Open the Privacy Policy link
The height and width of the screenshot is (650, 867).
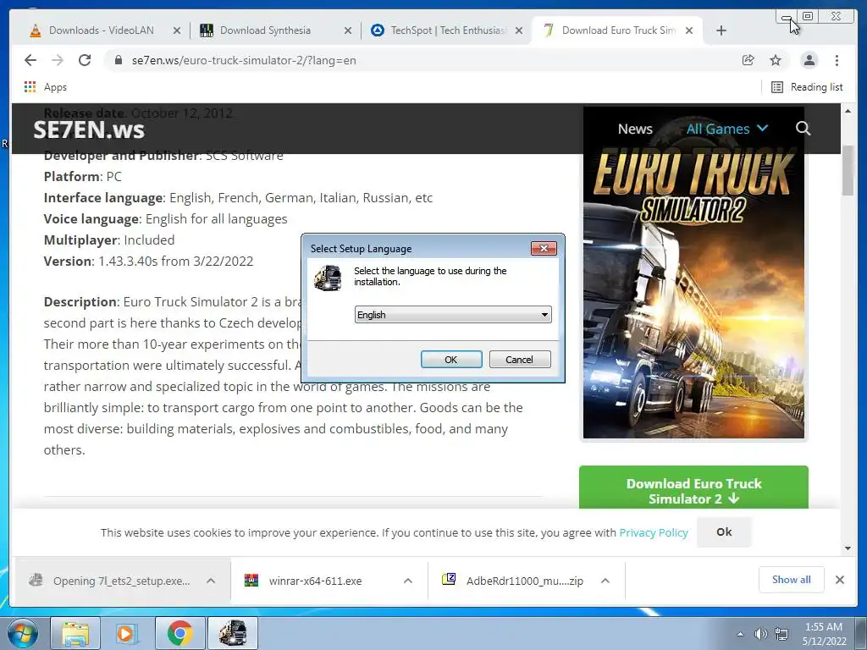[x=654, y=533]
